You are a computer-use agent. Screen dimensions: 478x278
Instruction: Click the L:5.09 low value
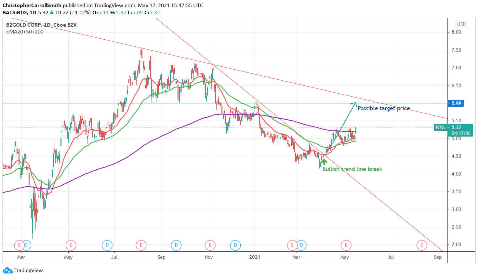[135, 13]
